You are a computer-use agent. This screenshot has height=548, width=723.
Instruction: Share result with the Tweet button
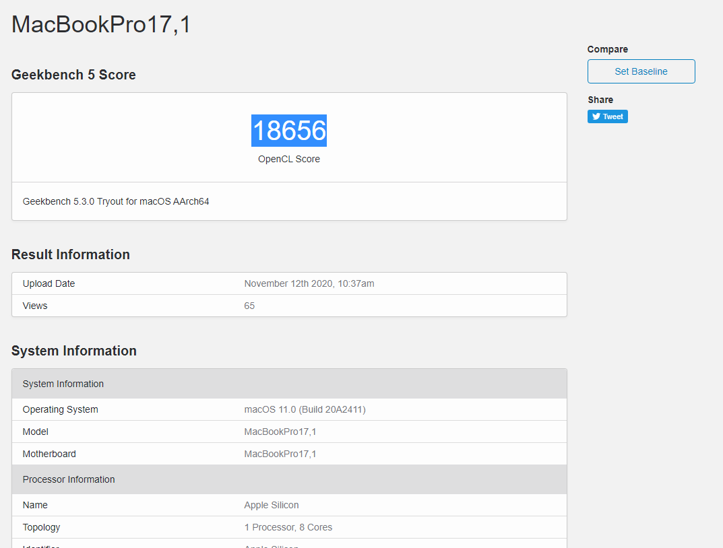click(607, 116)
